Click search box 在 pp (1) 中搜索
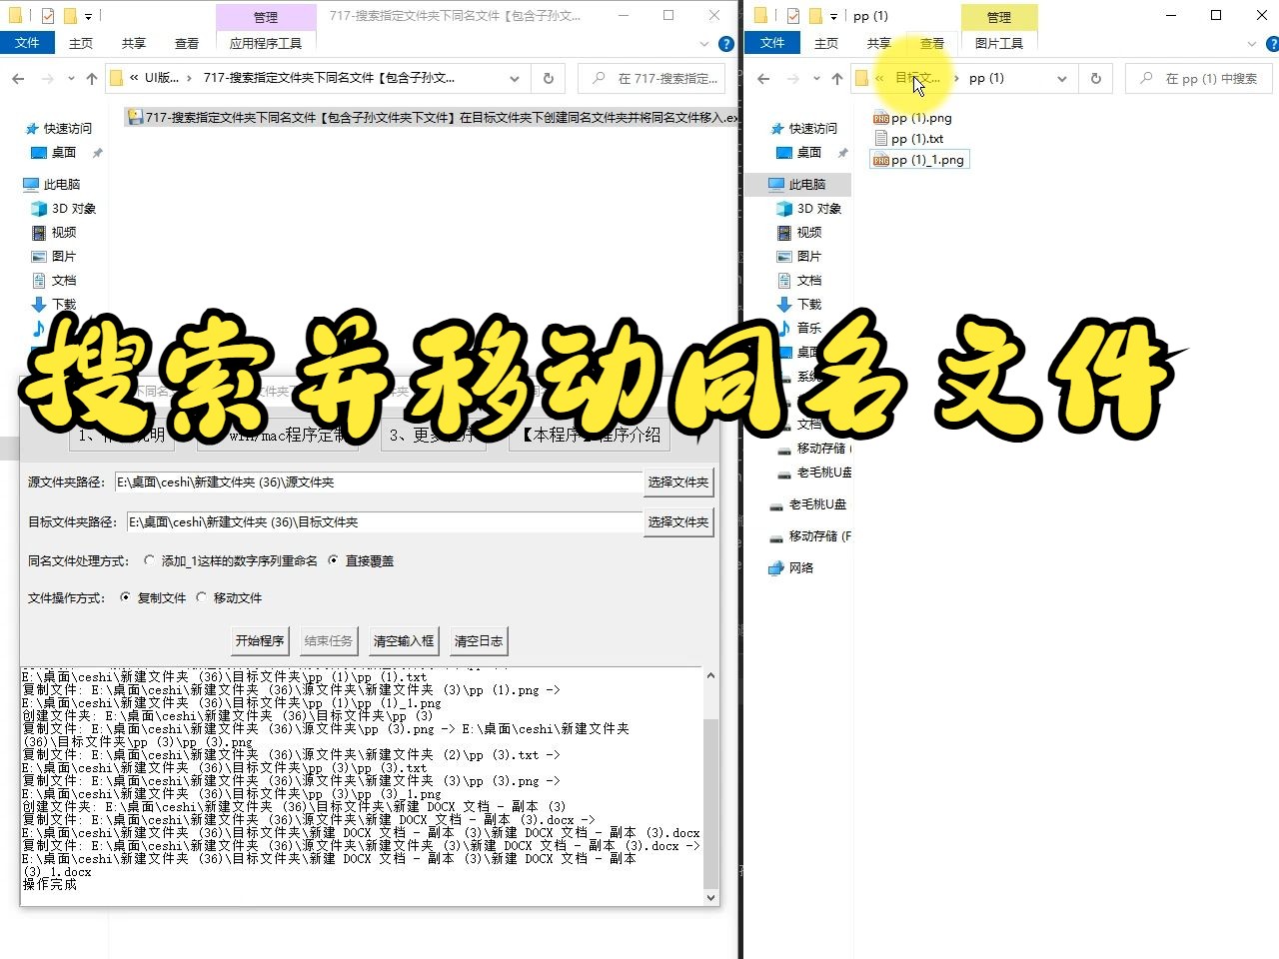Screen dimensions: 1279x959 (x=1199, y=78)
